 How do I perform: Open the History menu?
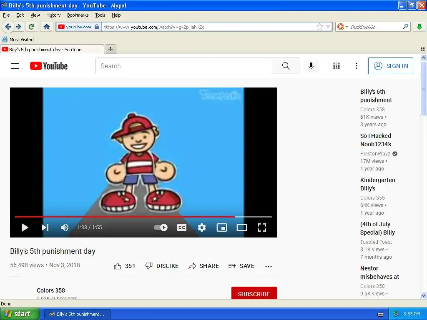[53, 15]
